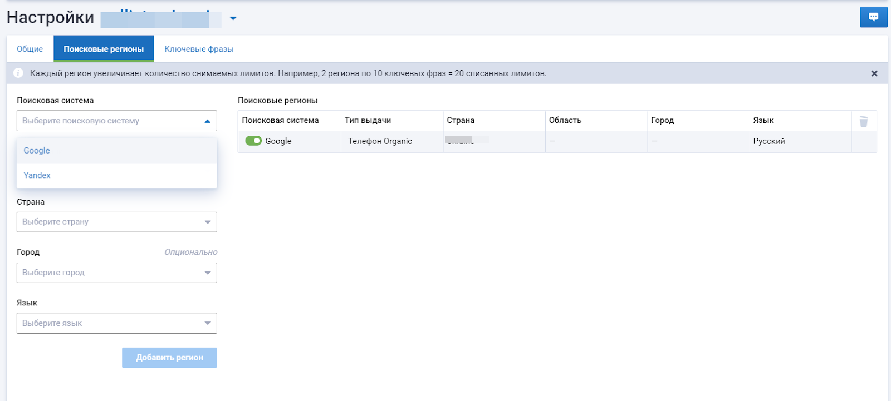Expand the project selector arrow beside Настройки
The height and width of the screenshot is (401, 891).
pos(233,18)
